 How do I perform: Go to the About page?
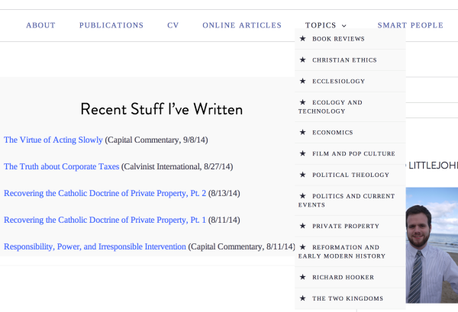pos(40,25)
